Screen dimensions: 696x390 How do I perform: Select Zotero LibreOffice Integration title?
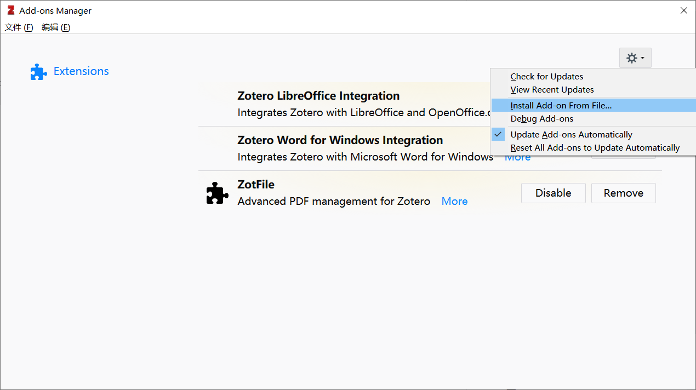pos(318,96)
